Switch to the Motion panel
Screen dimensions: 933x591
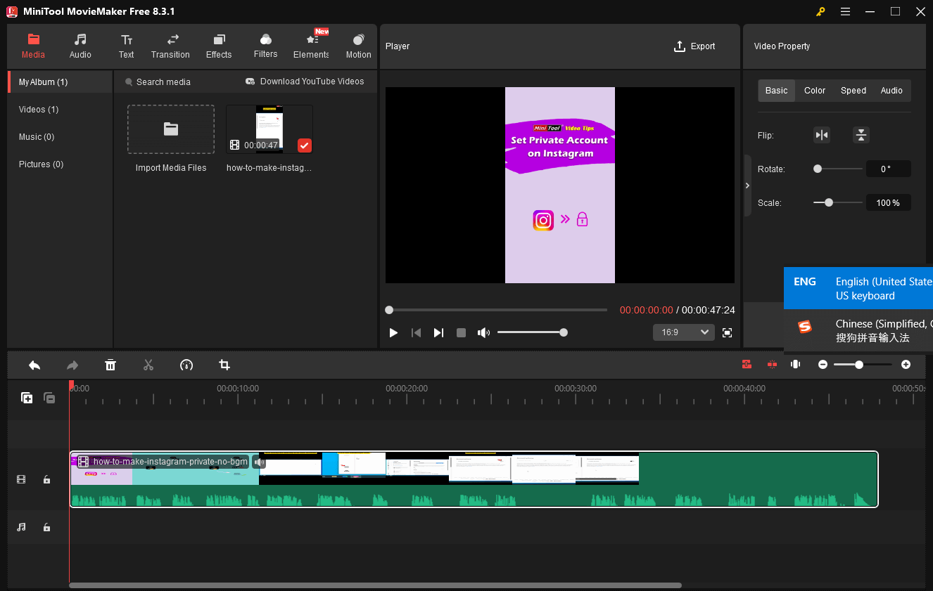coord(358,46)
